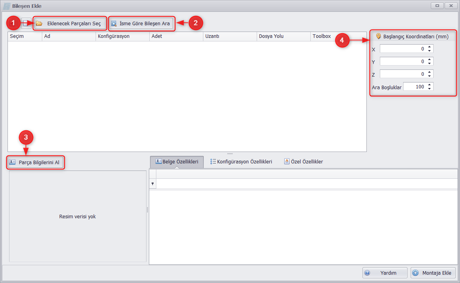Click Parça Bilgilerini Al button
460x283 pixels.
pos(35,162)
